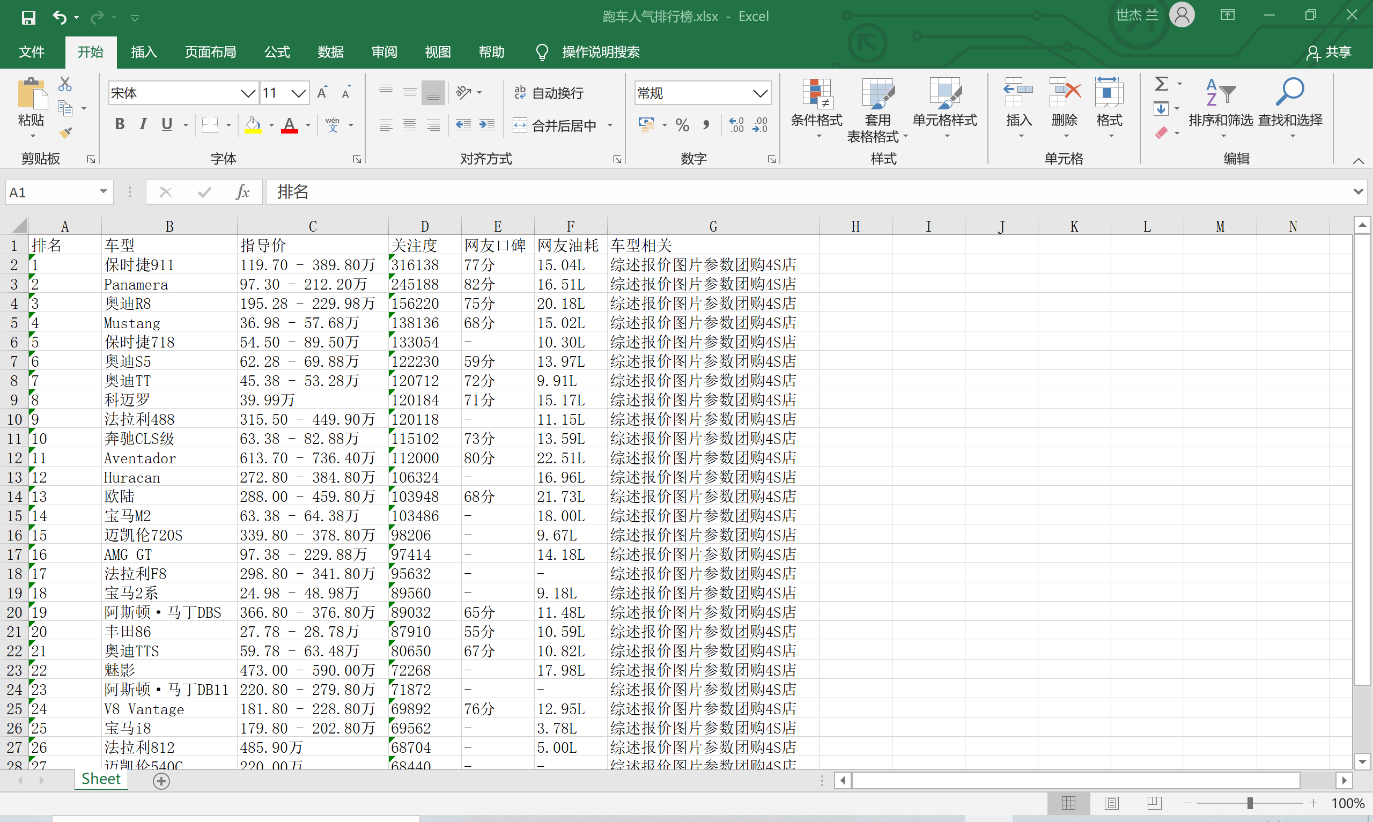The height and width of the screenshot is (822, 1373).
Task: Click the 共享 share button
Action: tap(1329, 52)
